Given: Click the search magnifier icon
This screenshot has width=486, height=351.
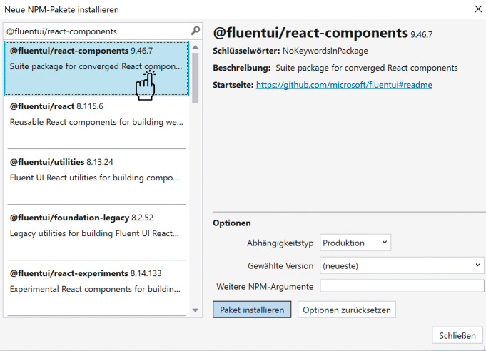Looking at the screenshot, I should click(x=196, y=31).
